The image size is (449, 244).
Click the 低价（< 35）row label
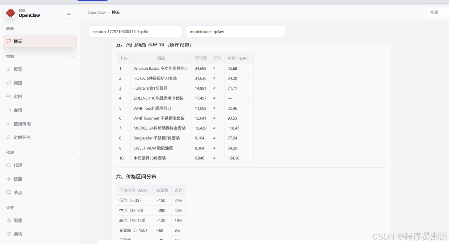pyautogui.click(x=130, y=201)
